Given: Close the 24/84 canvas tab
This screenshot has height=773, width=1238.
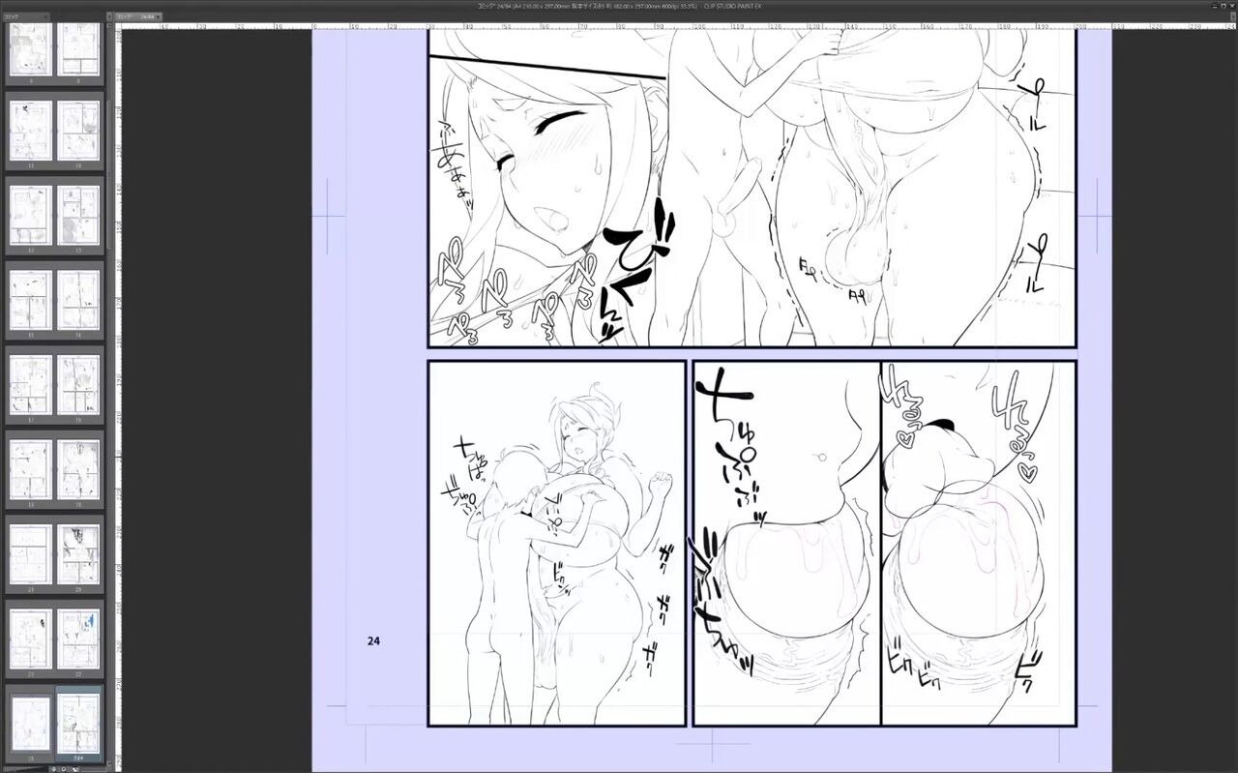Looking at the screenshot, I should tap(159, 16).
